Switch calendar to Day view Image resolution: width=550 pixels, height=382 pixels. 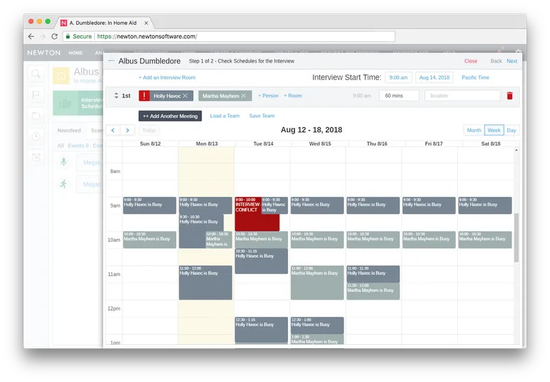tap(511, 130)
